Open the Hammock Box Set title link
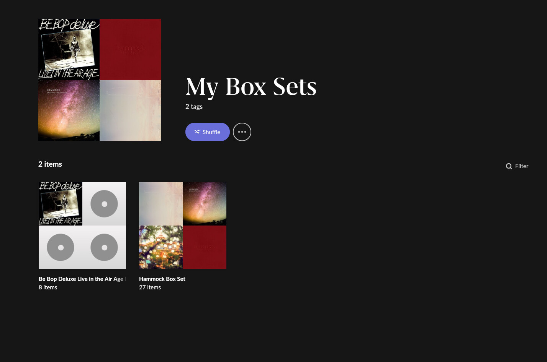The image size is (547, 362). [x=162, y=279]
